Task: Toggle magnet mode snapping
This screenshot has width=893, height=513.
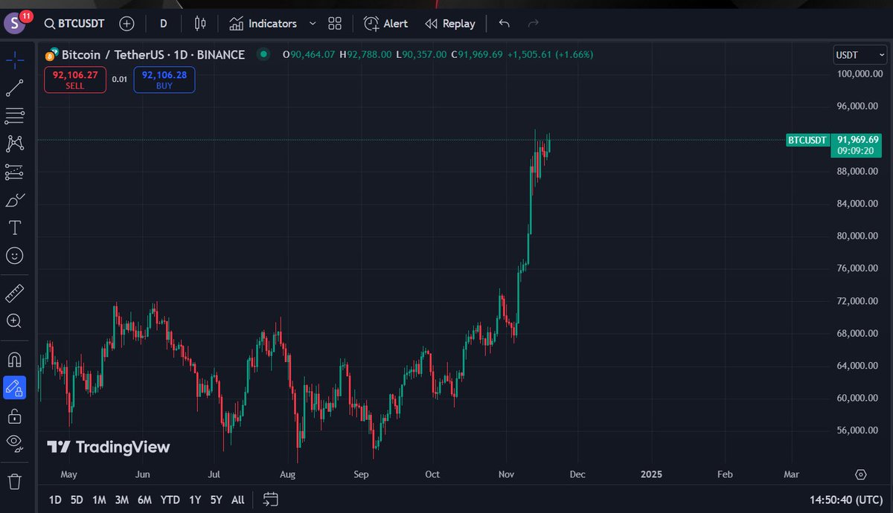Action: click(x=15, y=360)
